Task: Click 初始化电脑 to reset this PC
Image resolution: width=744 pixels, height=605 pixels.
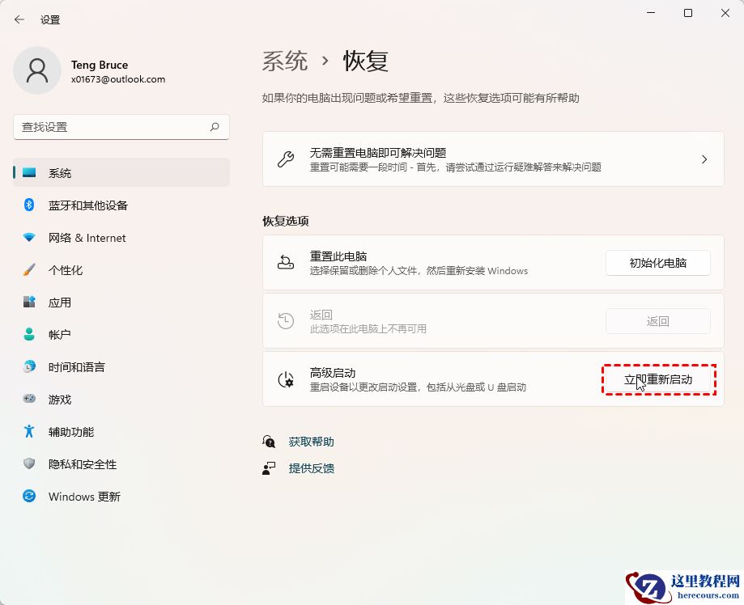Action: [657, 262]
